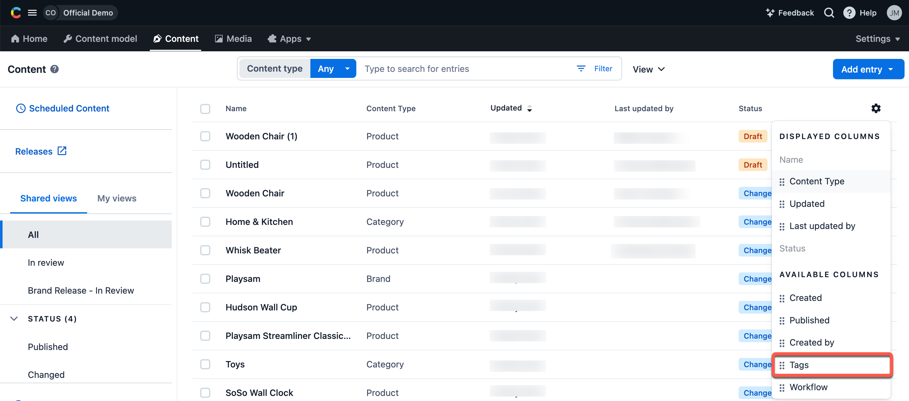
Task: Grab the Workflow column drag handle
Action: [782, 388]
